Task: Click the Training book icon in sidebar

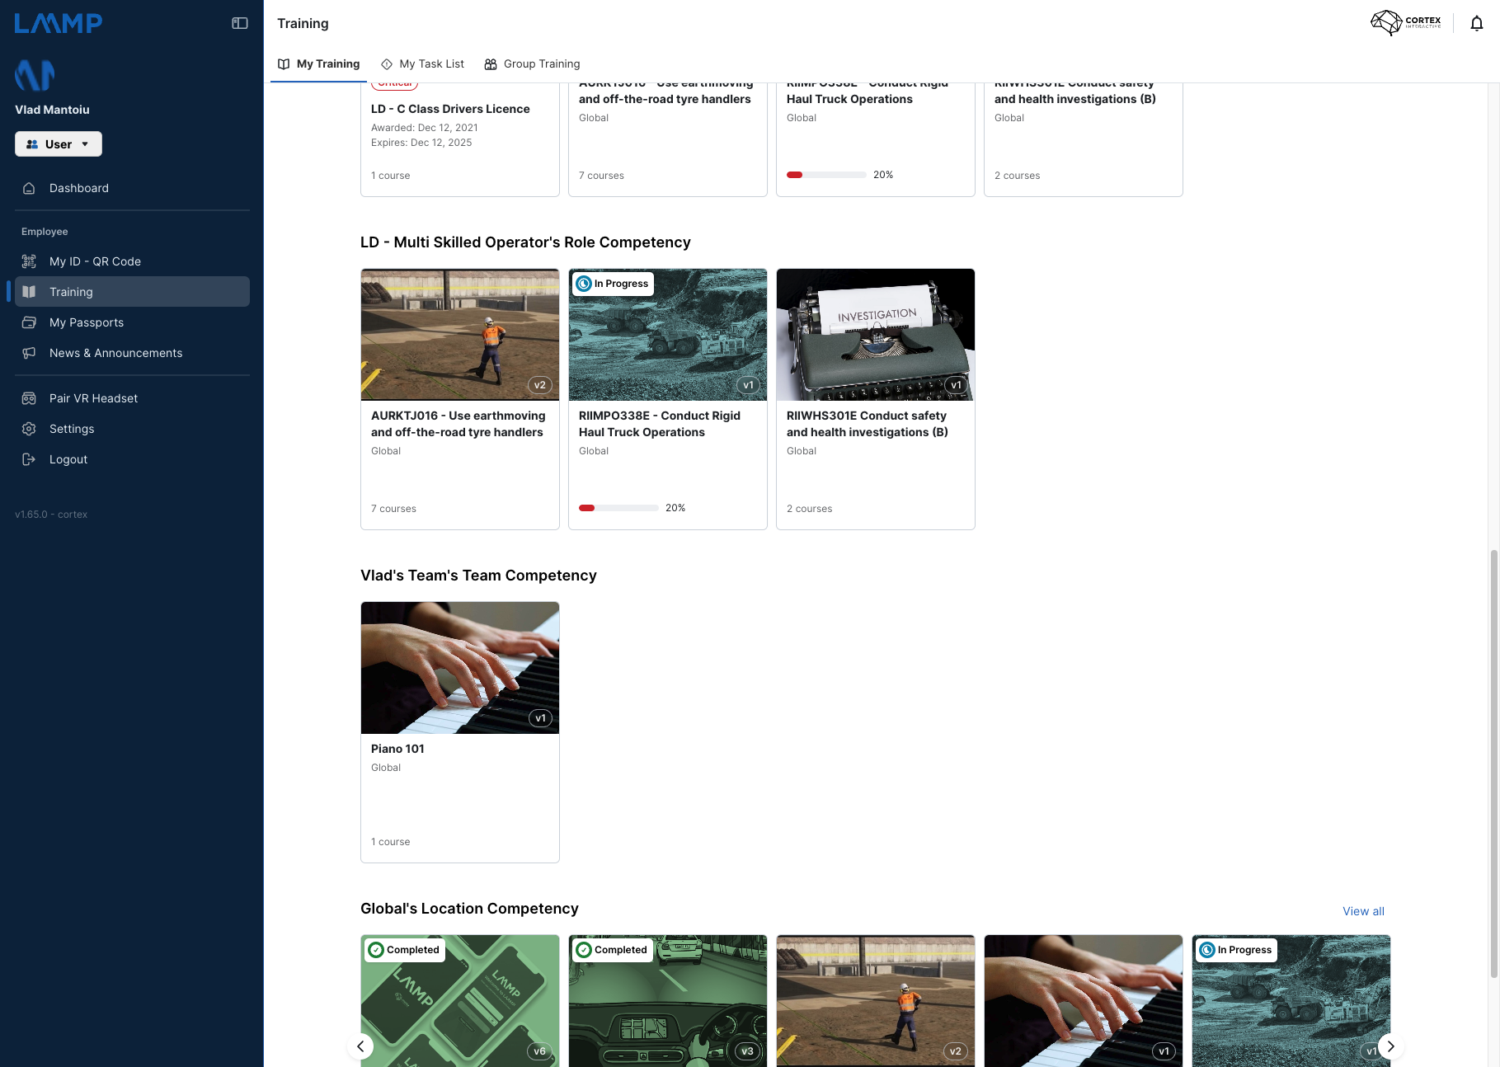Action: [29, 292]
